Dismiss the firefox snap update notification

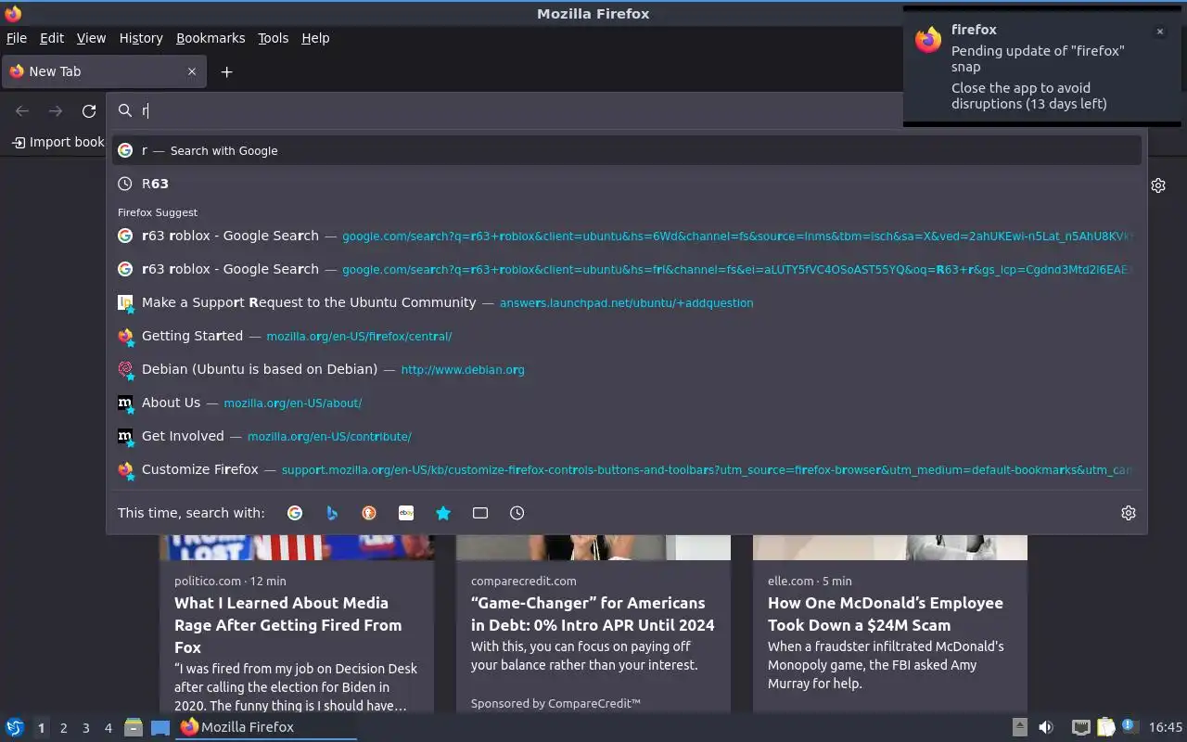1159,32
